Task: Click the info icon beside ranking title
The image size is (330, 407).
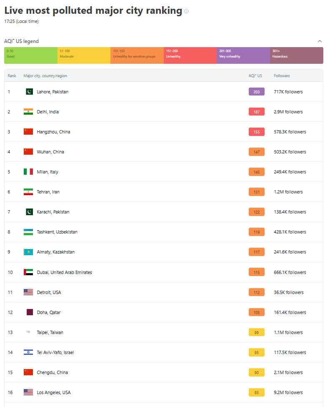Action: pos(186,12)
